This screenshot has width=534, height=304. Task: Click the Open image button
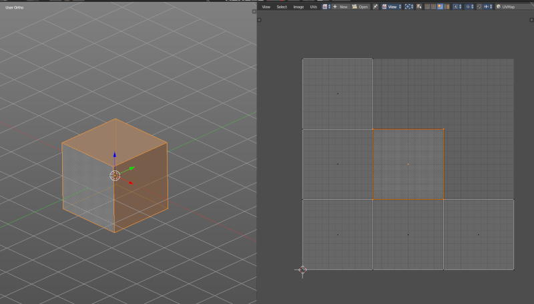[360, 7]
